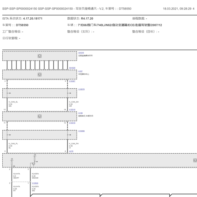Viewport: 197px width, 197px height.
Task: Select KLKSFA label with WS/SW color
Action: pos(36,174)
